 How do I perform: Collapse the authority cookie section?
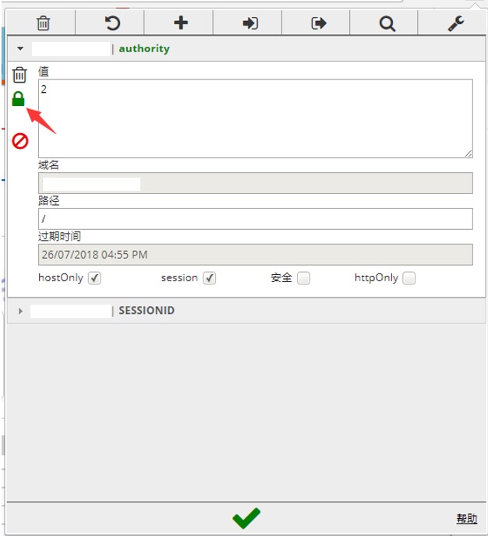click(20, 48)
